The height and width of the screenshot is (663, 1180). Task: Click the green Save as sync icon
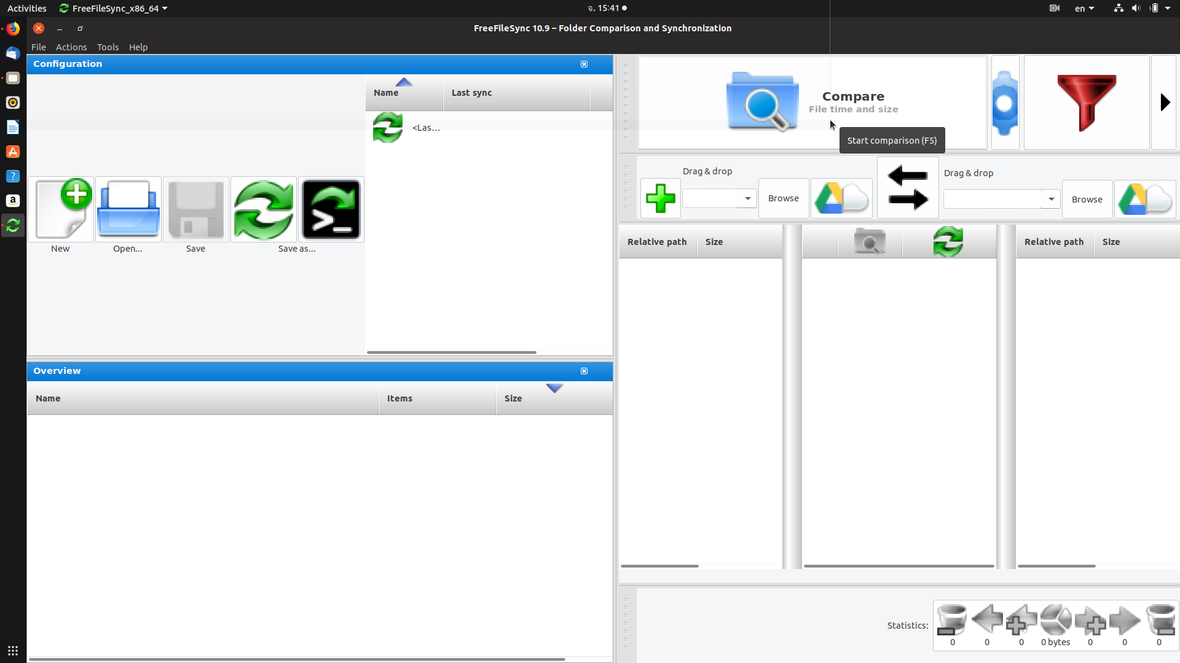coord(264,209)
